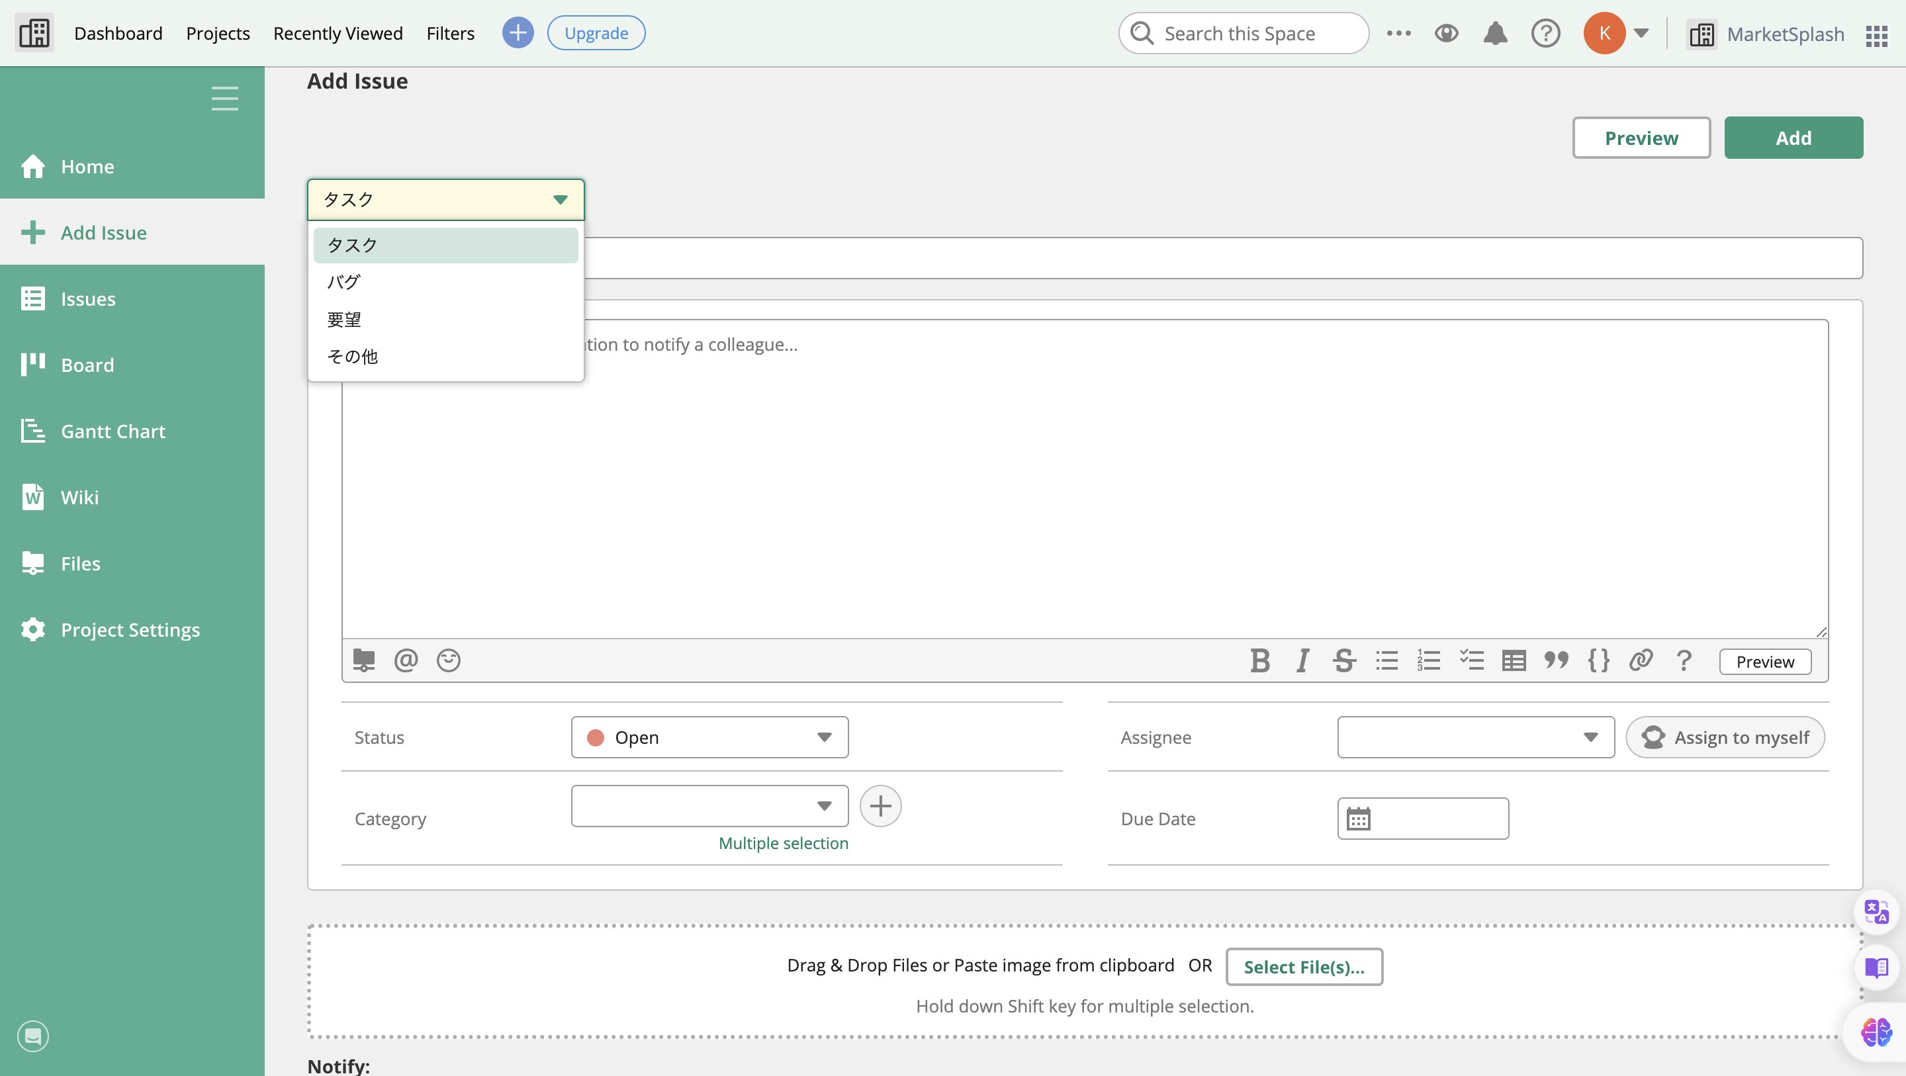Insert a checklist from editor toolbar
The height and width of the screenshot is (1076, 1906).
point(1471,660)
